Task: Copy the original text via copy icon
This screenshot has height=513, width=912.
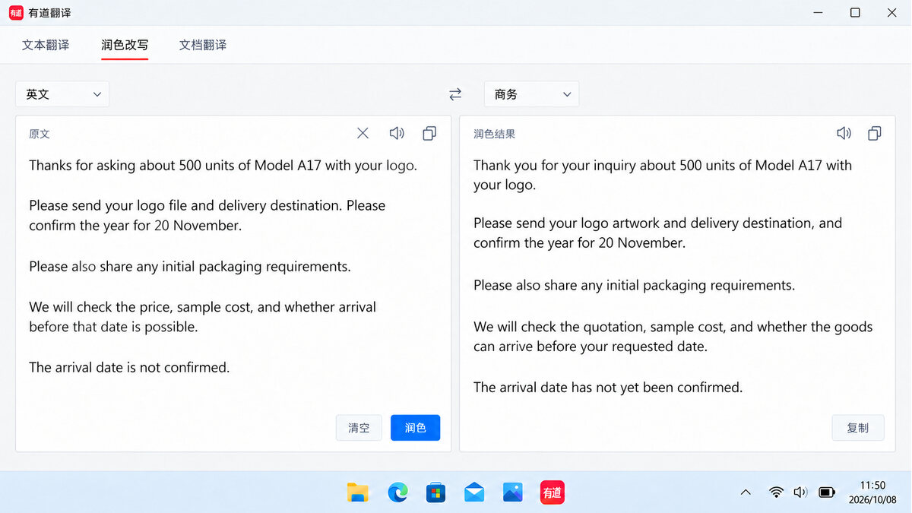Action: 429,133
